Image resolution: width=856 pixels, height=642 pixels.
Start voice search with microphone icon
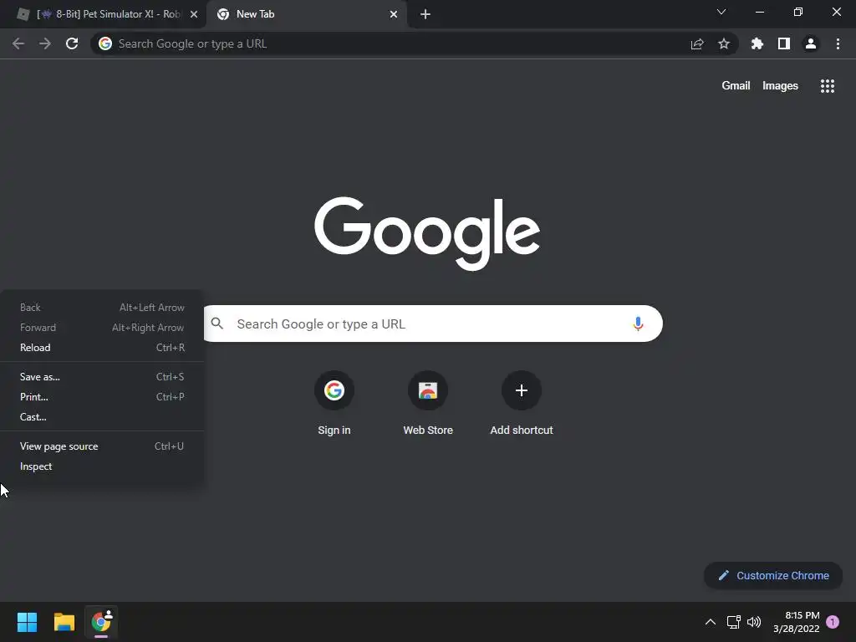coord(638,324)
